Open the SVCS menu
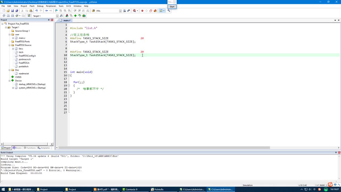 (x=68, y=6)
